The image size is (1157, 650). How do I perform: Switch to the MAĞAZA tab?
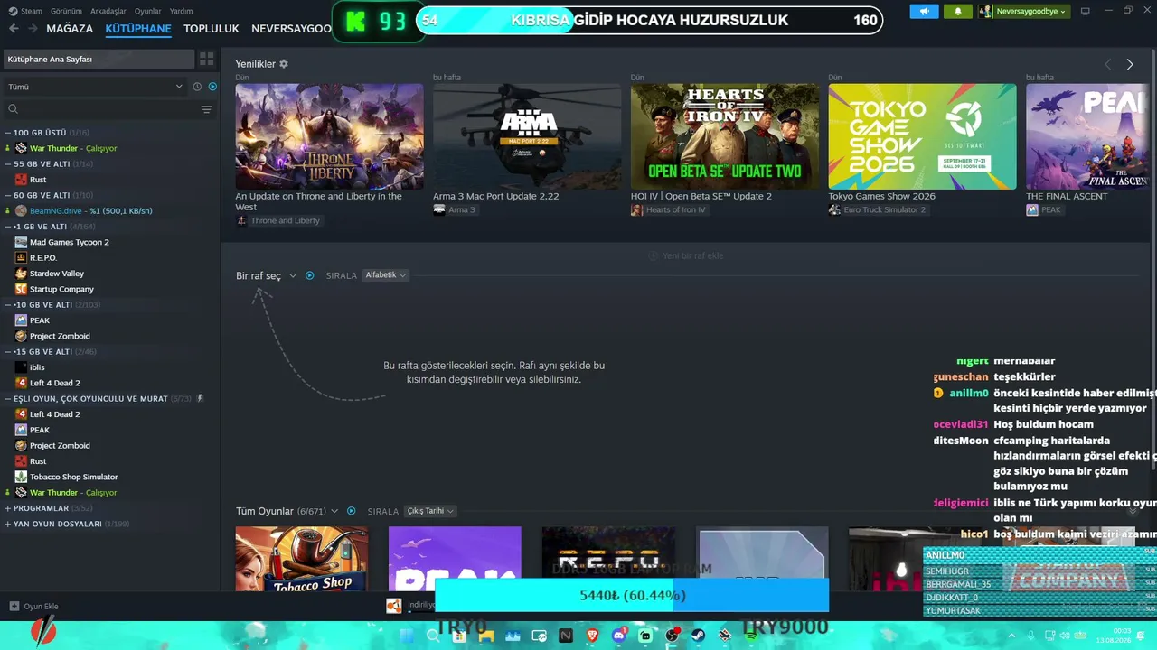[x=70, y=29]
